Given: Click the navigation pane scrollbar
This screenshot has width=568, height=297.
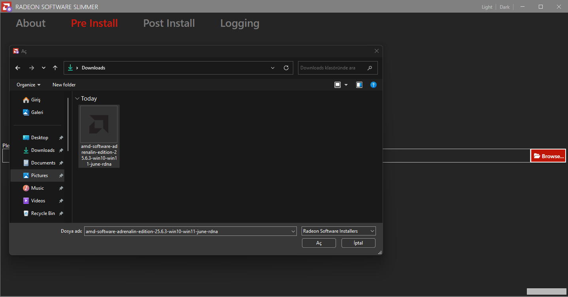Looking at the screenshot, I should point(68,124).
